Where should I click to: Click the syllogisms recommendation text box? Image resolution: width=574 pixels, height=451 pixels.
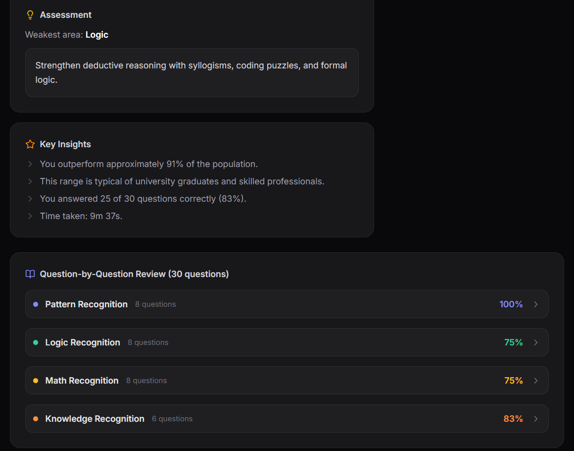(x=192, y=72)
